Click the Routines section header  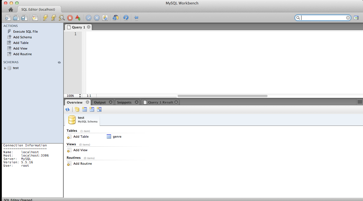pos(74,158)
